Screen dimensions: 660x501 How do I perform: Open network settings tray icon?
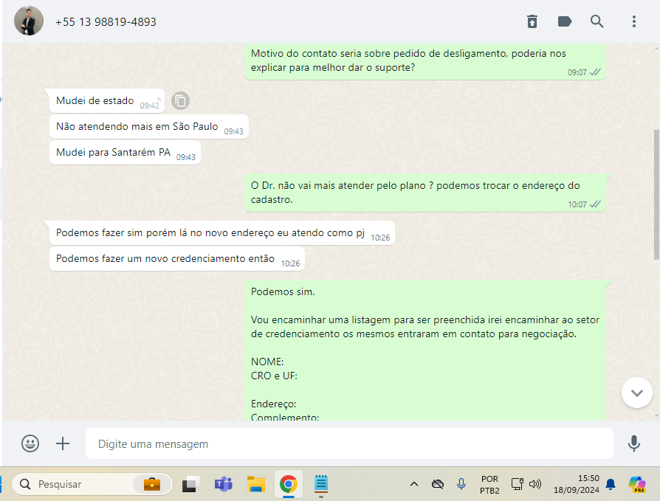pos(518,484)
